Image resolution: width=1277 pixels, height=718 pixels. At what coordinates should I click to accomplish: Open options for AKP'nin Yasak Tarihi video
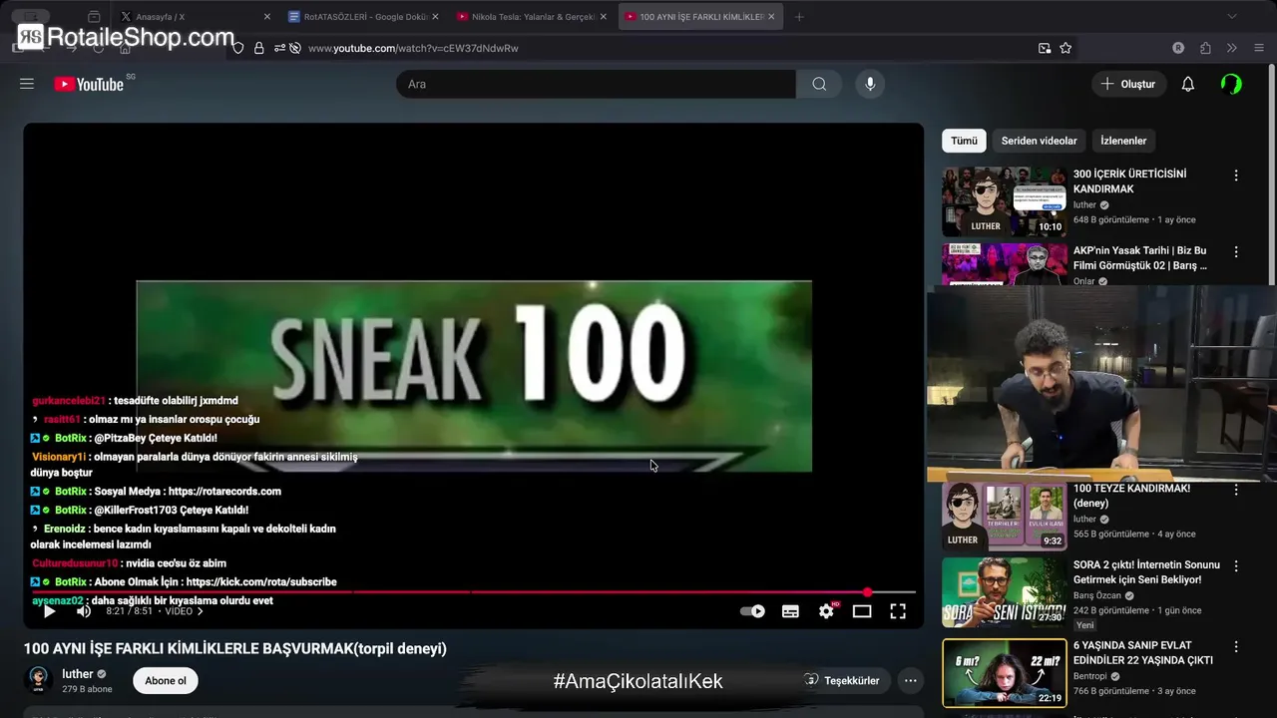tap(1236, 252)
